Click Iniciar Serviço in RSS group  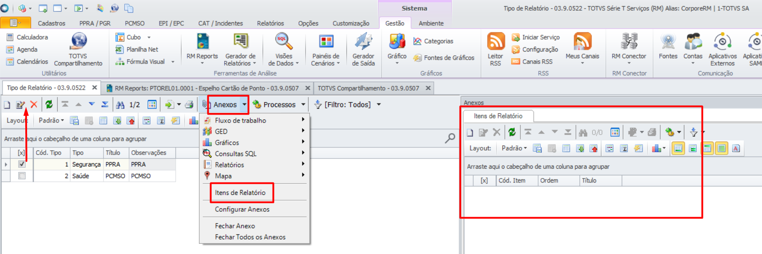[536, 37]
